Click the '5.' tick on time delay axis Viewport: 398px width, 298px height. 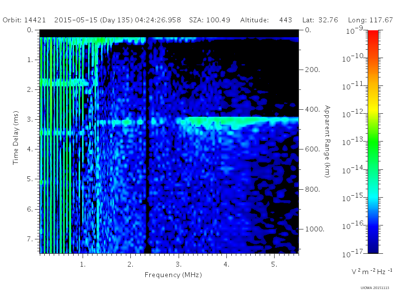30,179
